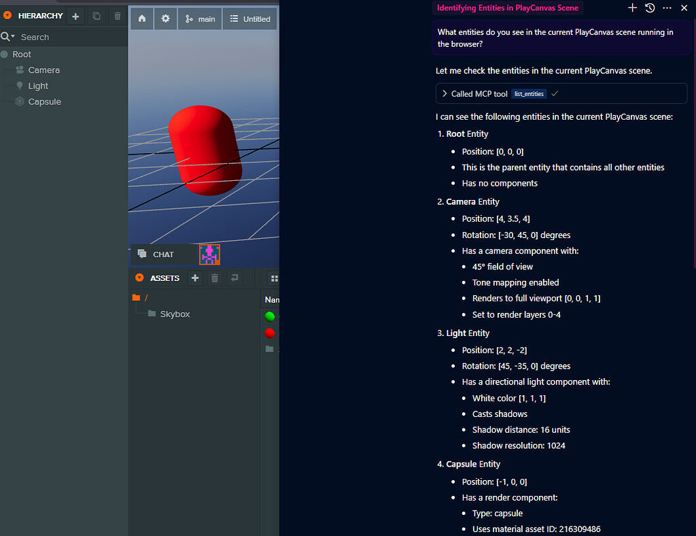
Task: Select the red material asset
Action: pyautogui.click(x=270, y=333)
